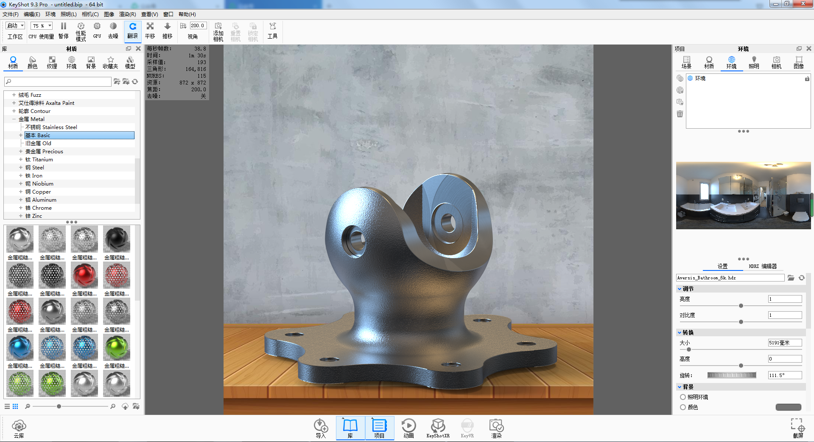Viewport: 814px width, 442px height.
Task: Click the zoom-in magnifier under the thumbnails
Action: [x=113, y=406]
